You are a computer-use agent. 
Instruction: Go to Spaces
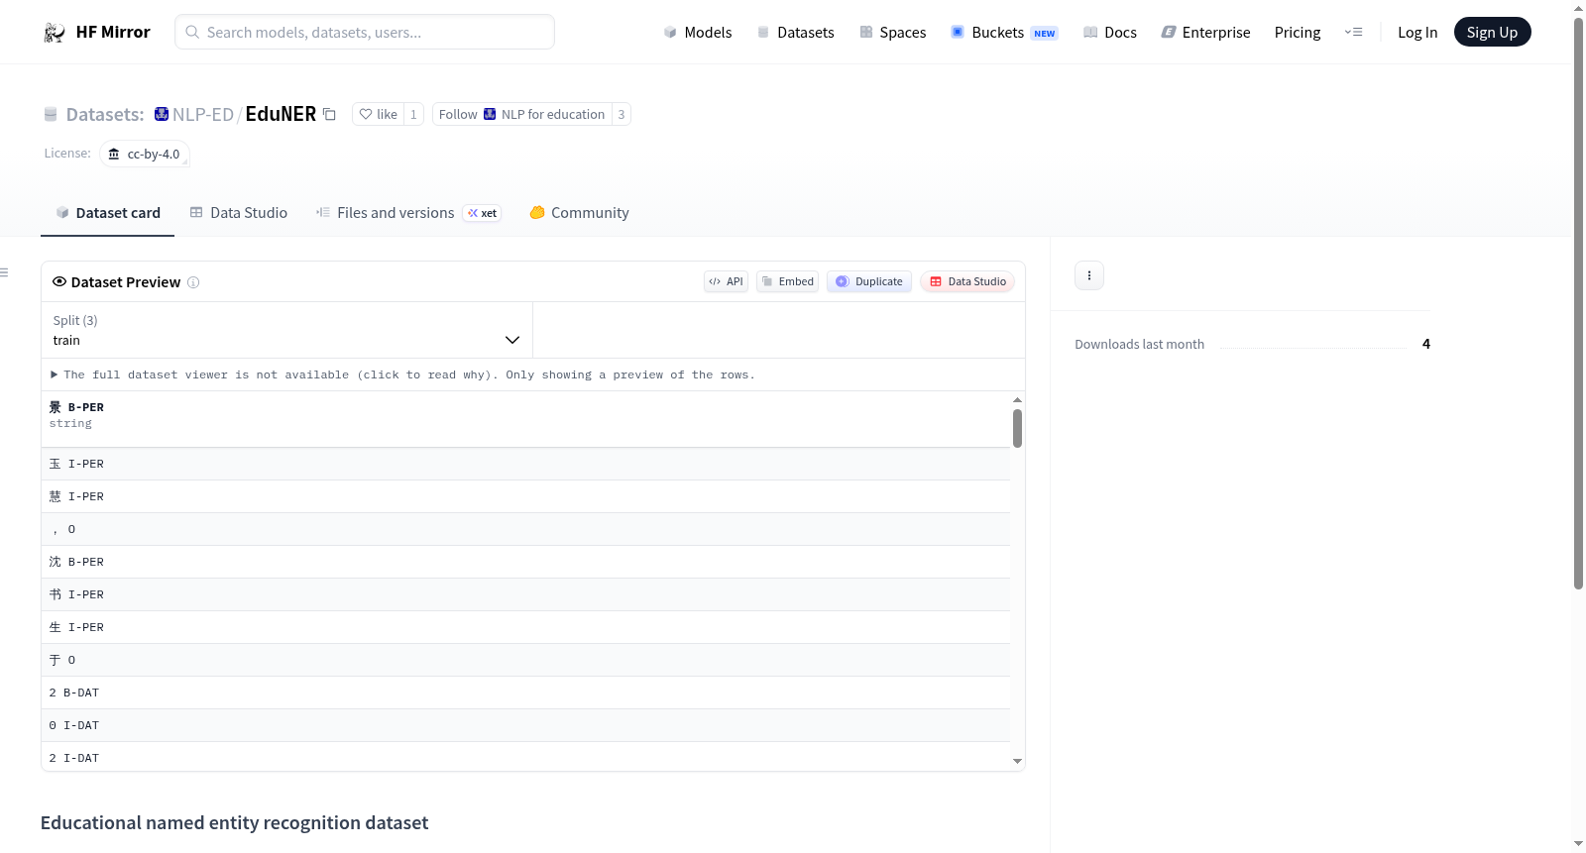coord(892,33)
